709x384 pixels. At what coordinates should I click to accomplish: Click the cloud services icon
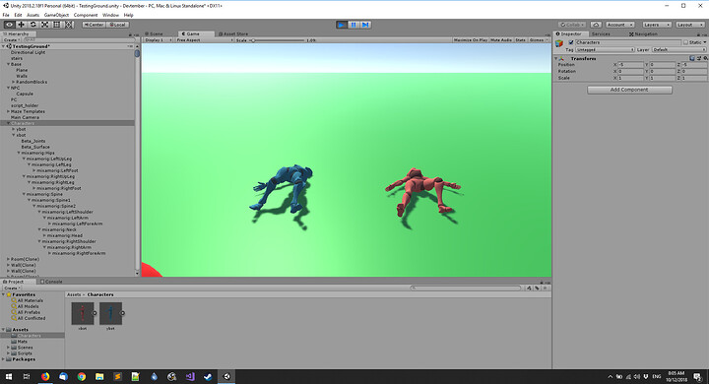(x=596, y=25)
